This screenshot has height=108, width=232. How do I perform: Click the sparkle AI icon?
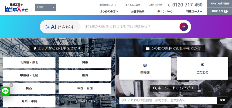tap(47, 27)
